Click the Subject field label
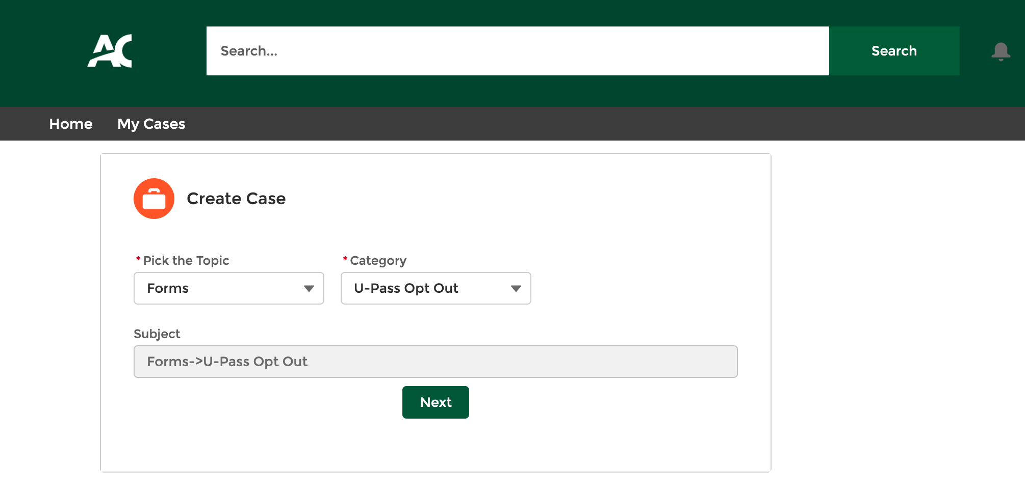 point(157,334)
